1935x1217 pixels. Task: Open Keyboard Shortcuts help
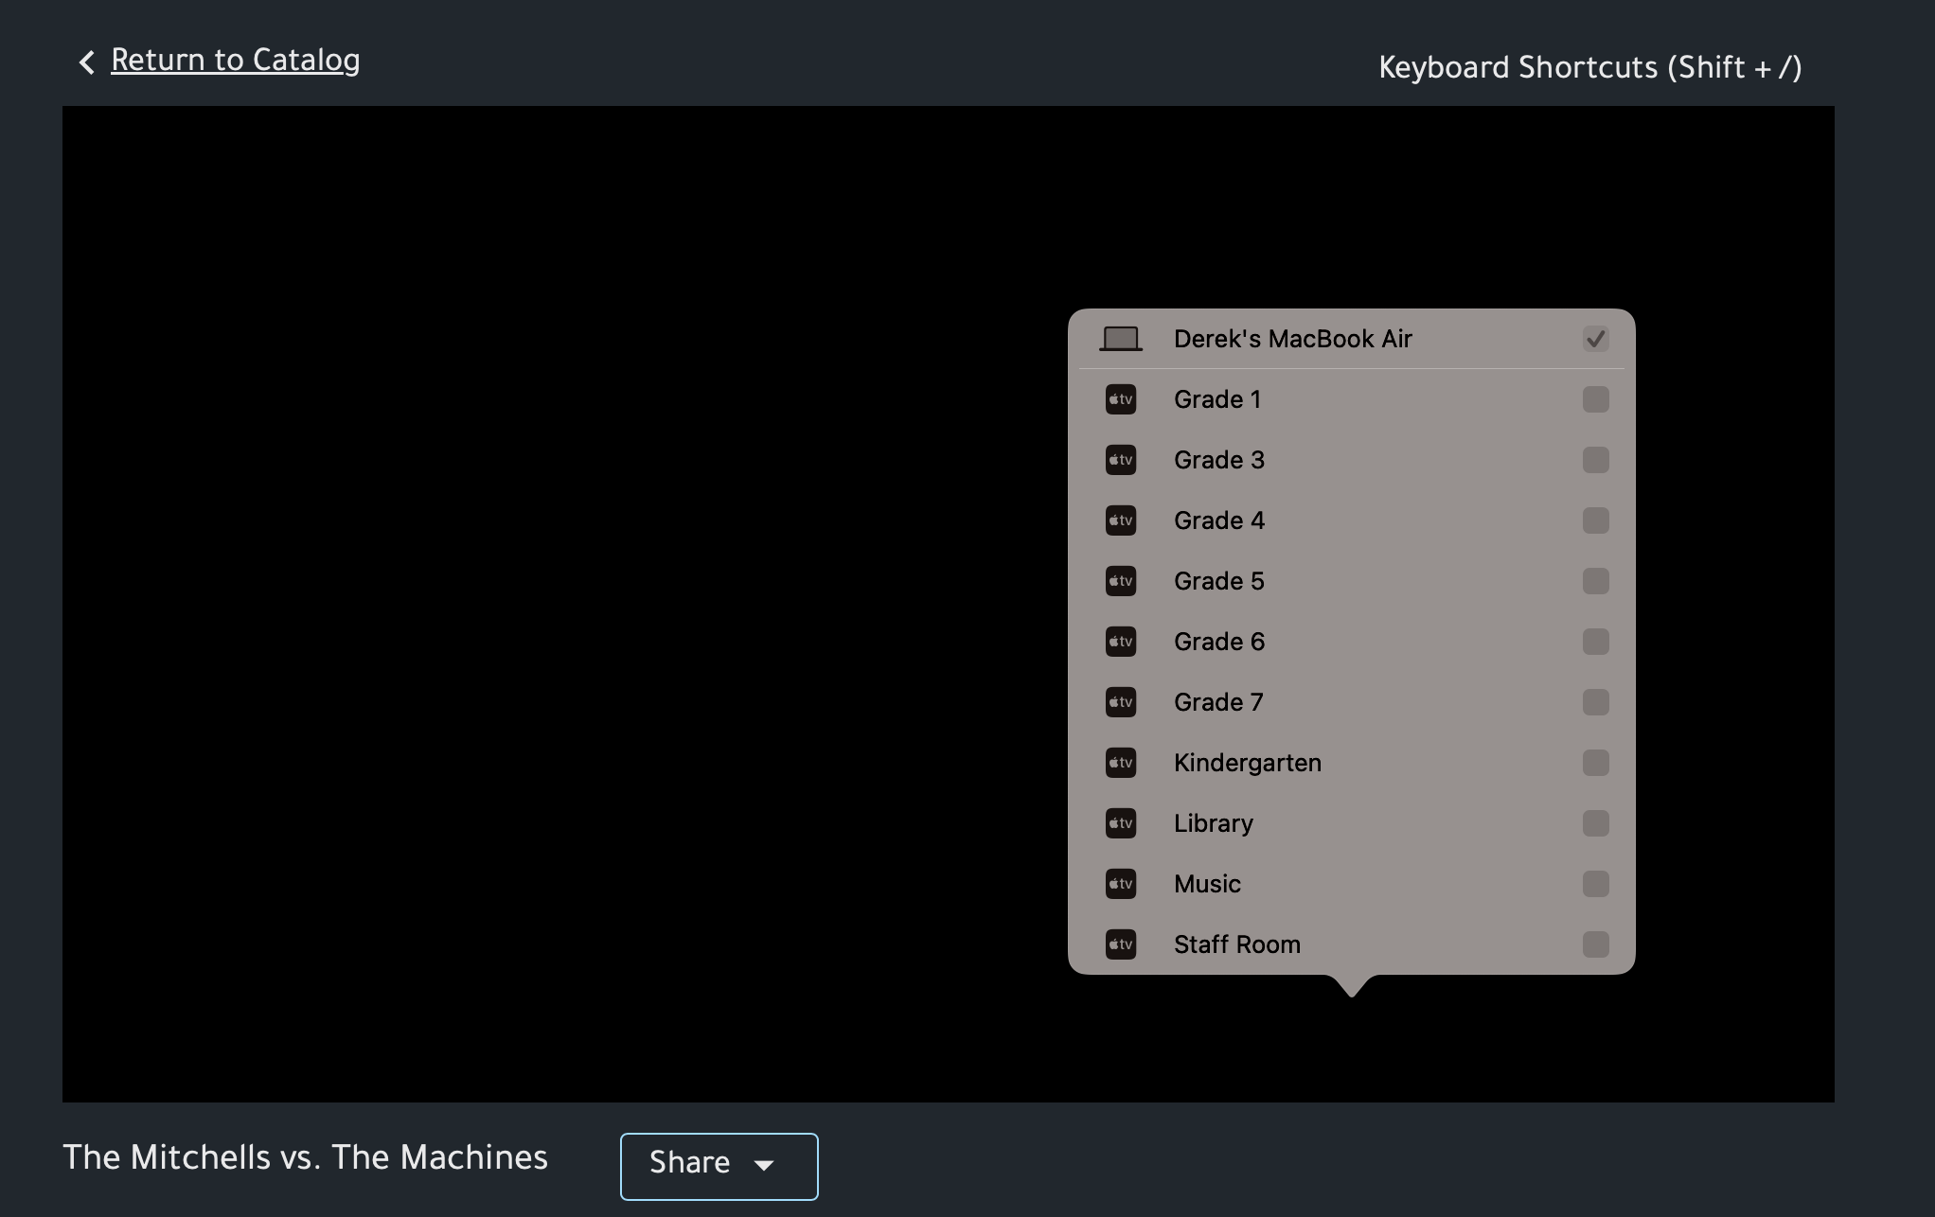tap(1589, 67)
